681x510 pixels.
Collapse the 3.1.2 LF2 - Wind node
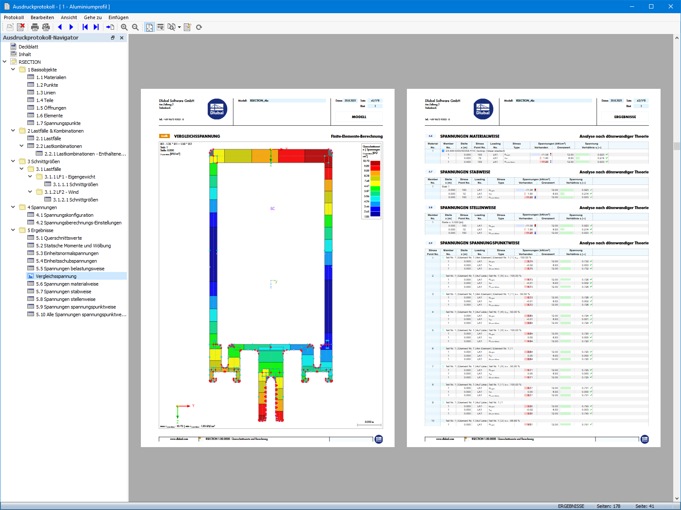click(x=30, y=192)
